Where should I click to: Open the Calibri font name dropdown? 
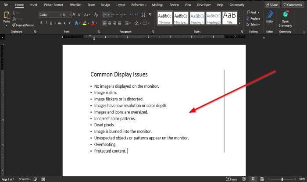point(50,14)
